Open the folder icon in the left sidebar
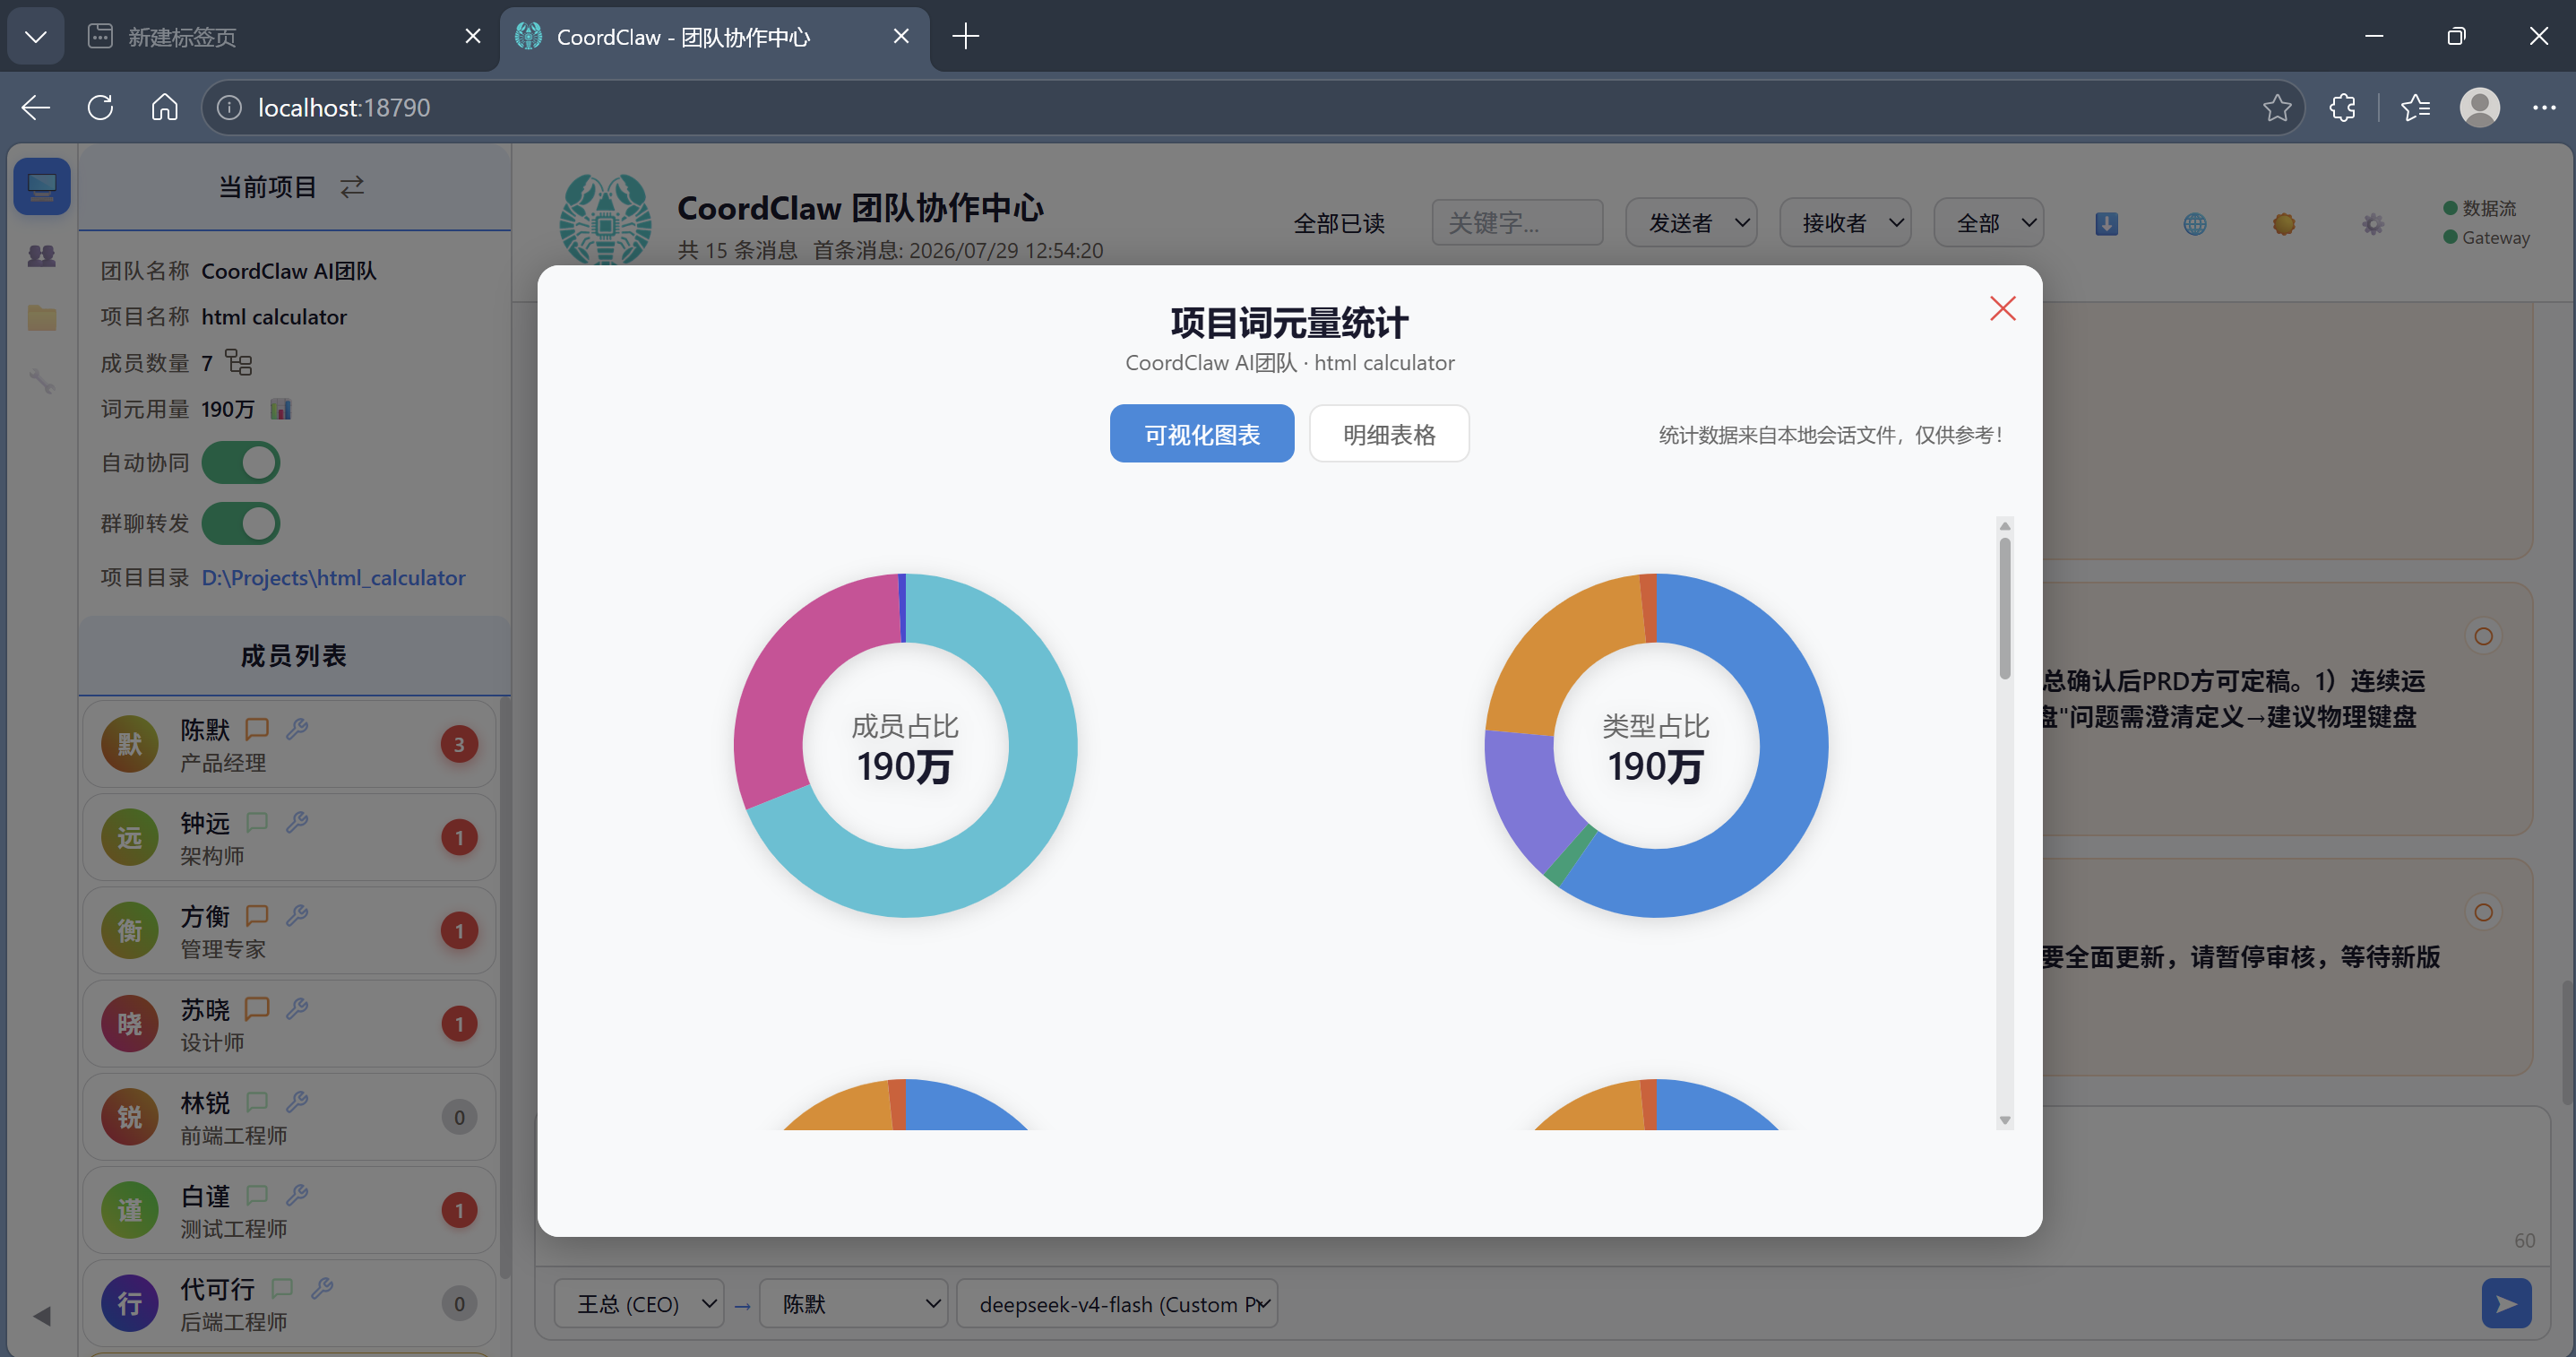2576x1357 pixels. 42,318
